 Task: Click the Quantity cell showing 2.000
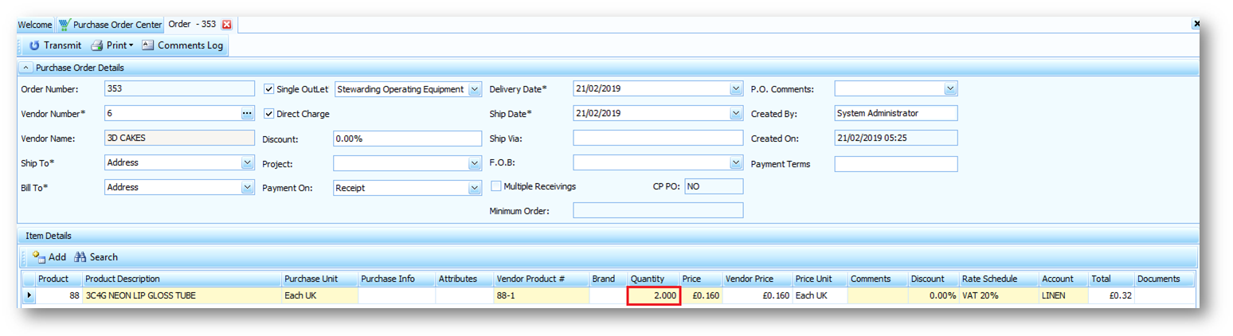[x=653, y=296]
